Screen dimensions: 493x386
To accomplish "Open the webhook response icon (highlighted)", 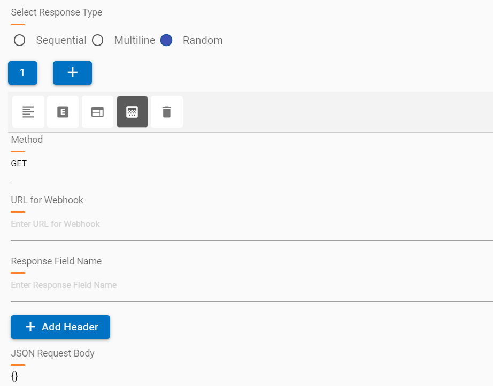I will point(132,112).
